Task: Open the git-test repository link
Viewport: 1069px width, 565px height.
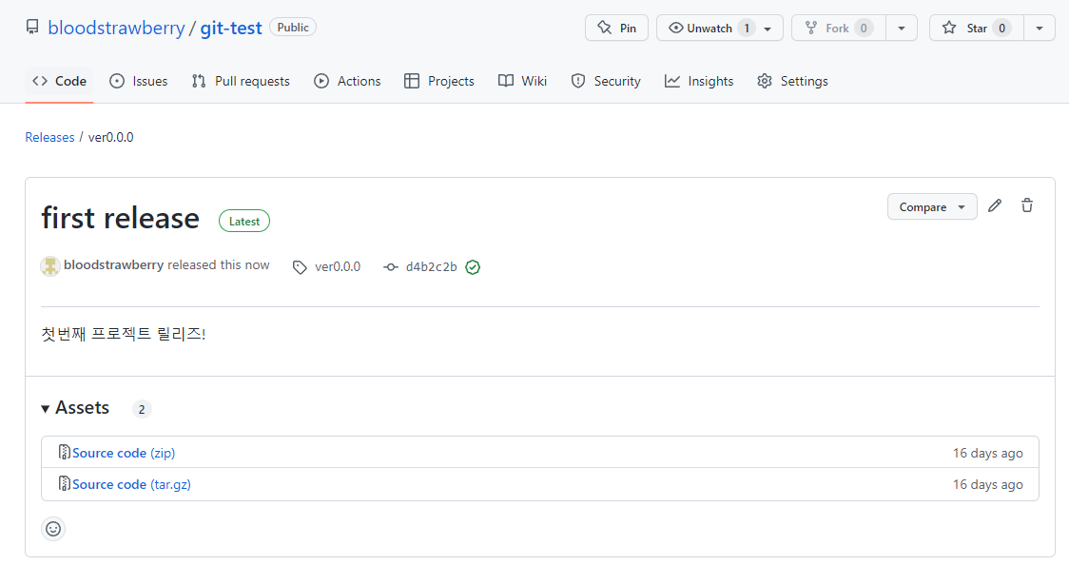Action: [230, 28]
